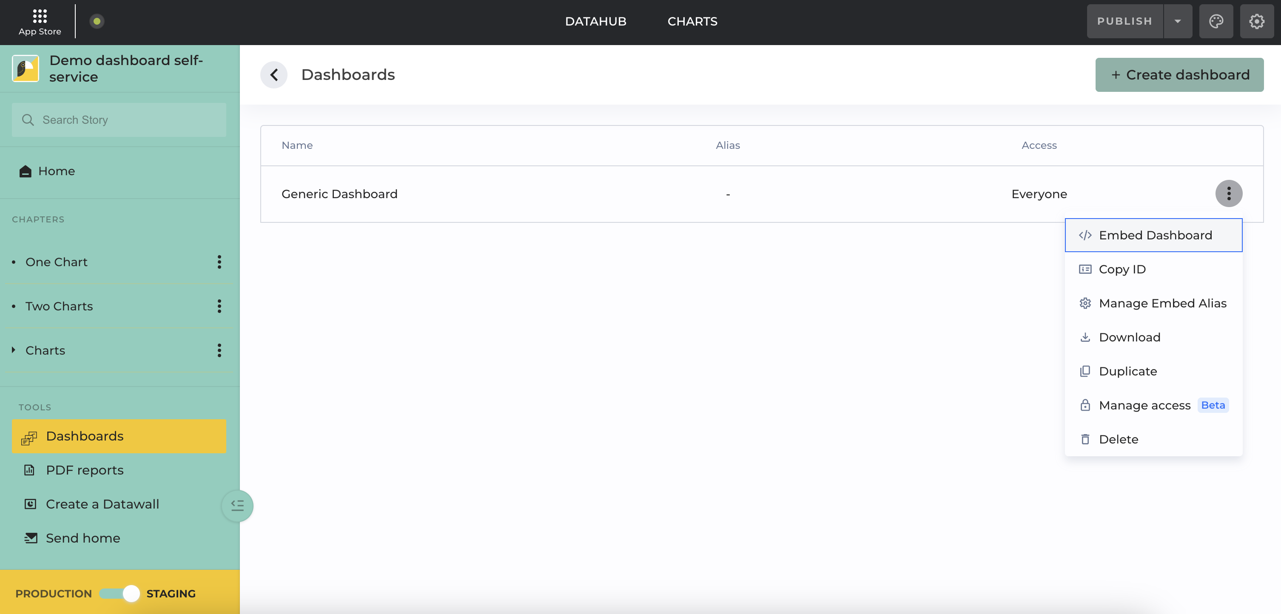1281x614 pixels.
Task: Click the green status indicator dot
Action: (97, 21)
